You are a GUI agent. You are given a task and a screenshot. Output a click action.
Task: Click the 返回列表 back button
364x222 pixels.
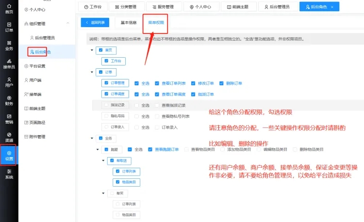96,22
